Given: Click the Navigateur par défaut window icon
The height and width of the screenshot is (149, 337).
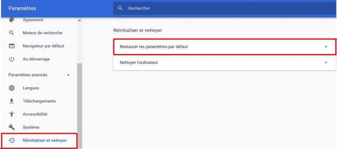Looking at the screenshot, I should [x=12, y=46].
